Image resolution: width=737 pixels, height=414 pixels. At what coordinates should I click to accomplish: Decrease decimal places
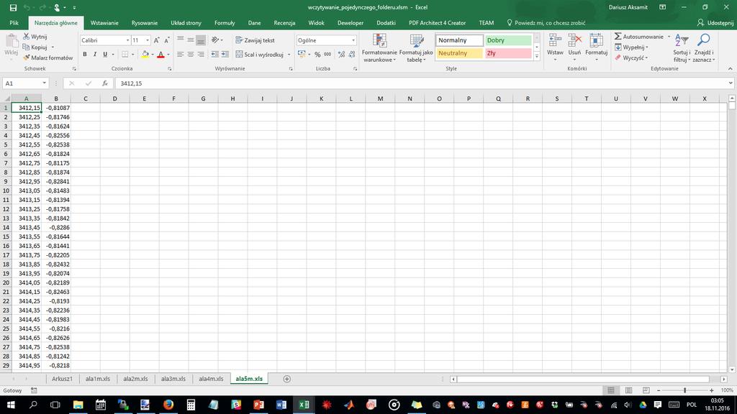point(351,55)
